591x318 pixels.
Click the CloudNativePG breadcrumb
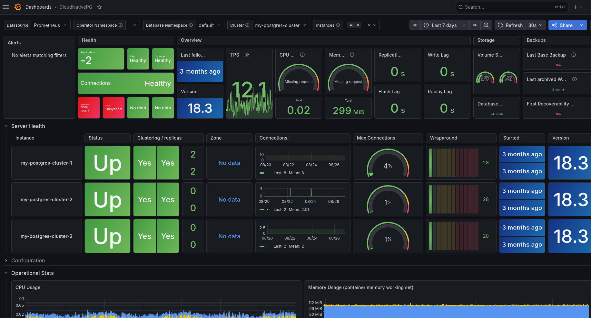coord(76,7)
